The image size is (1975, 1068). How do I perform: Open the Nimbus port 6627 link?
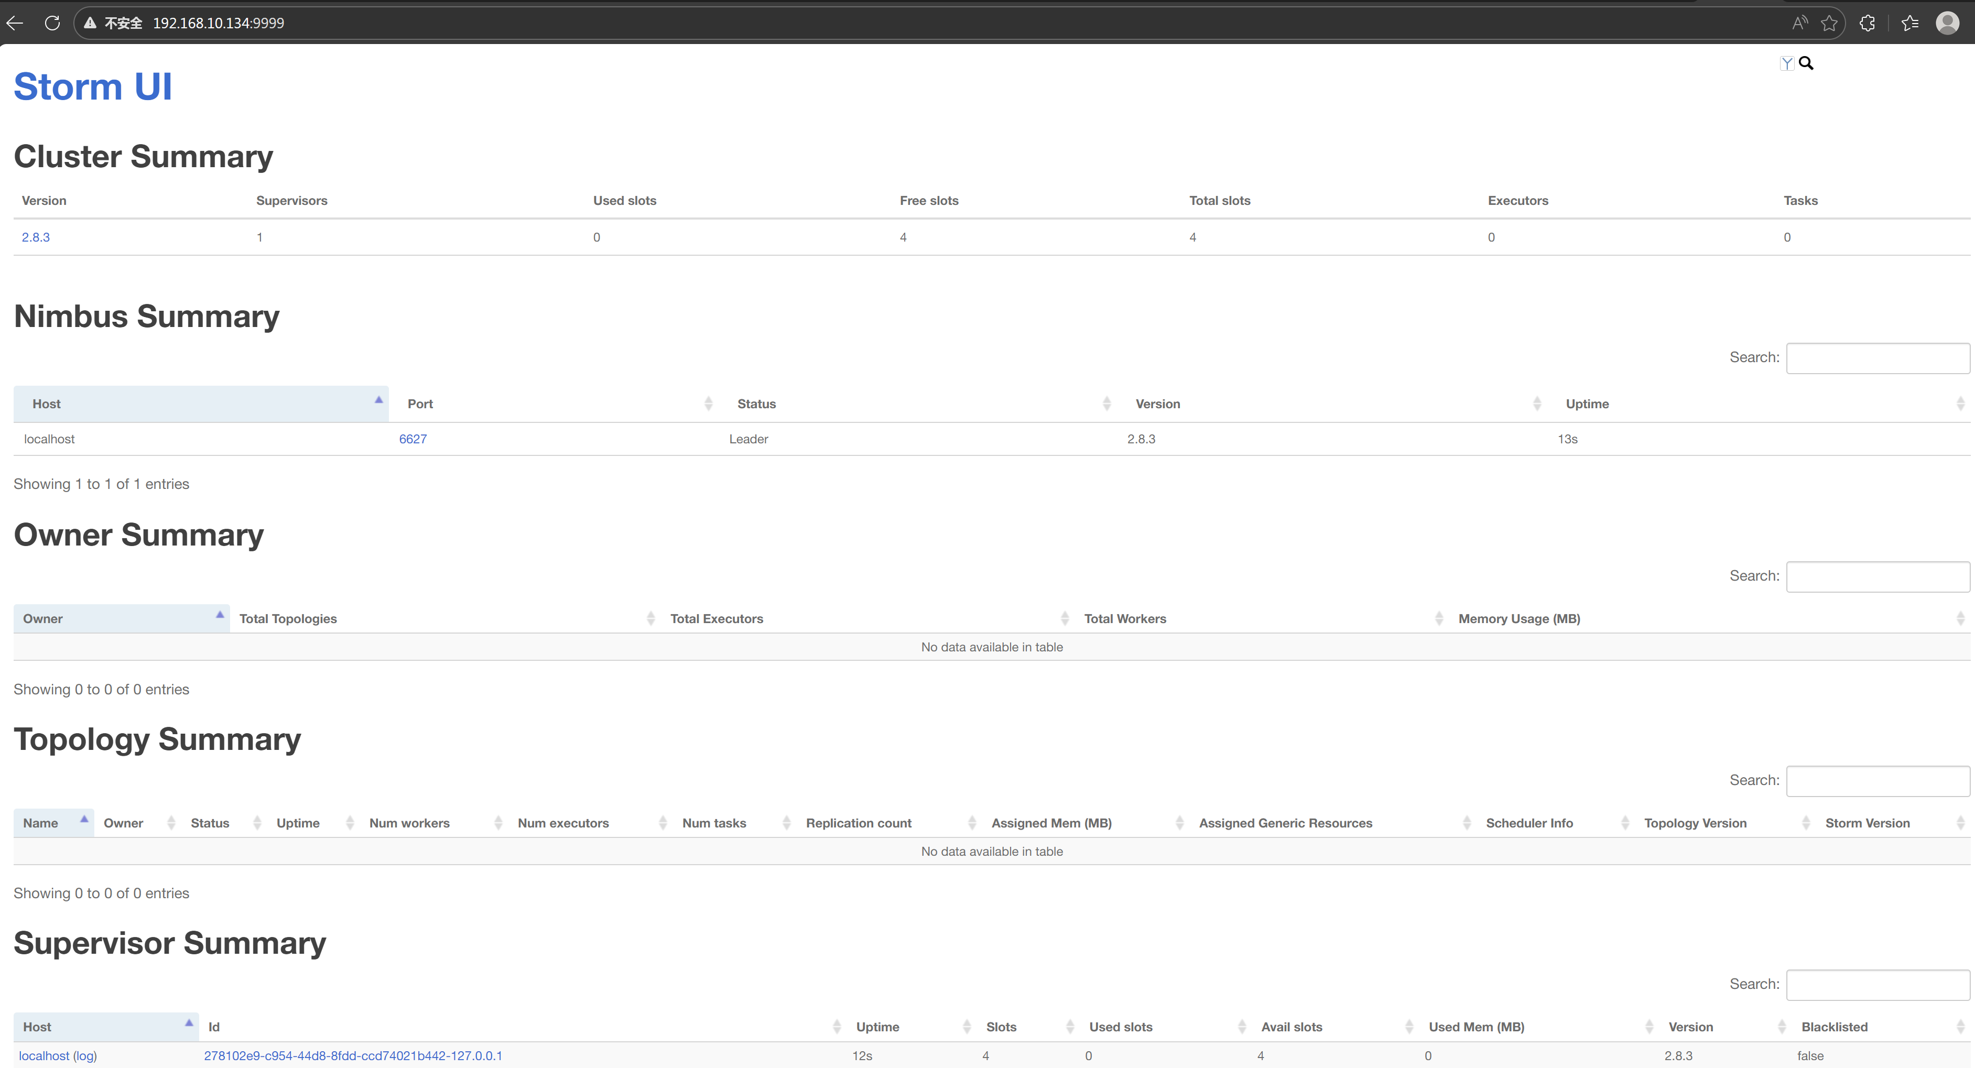pos(413,439)
